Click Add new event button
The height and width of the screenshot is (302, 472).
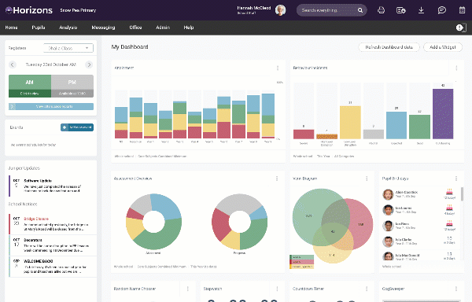[77, 127]
